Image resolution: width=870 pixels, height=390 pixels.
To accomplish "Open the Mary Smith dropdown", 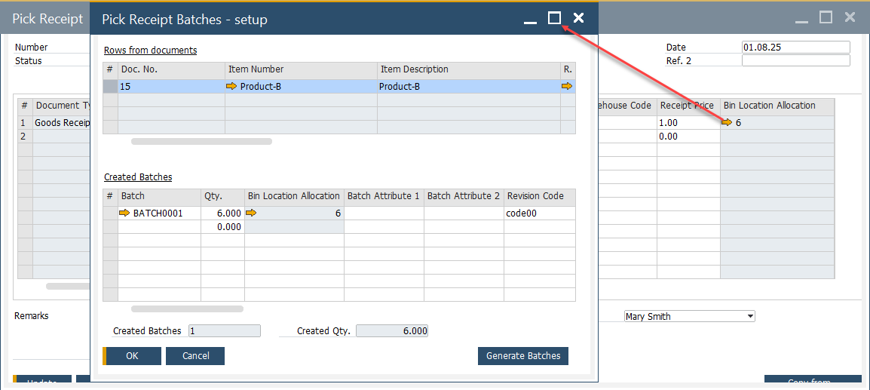I will pos(749,317).
